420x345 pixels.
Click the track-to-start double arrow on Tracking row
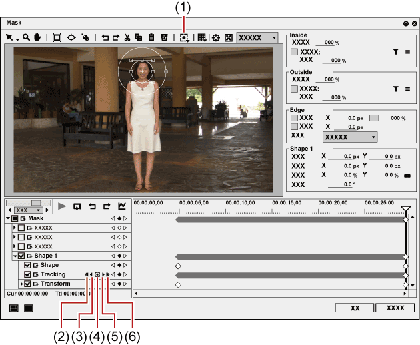pyautogui.click(x=87, y=274)
